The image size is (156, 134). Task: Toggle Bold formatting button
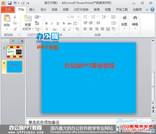click(46, 23)
